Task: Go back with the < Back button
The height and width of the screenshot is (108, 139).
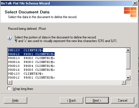Action: coord(72,100)
